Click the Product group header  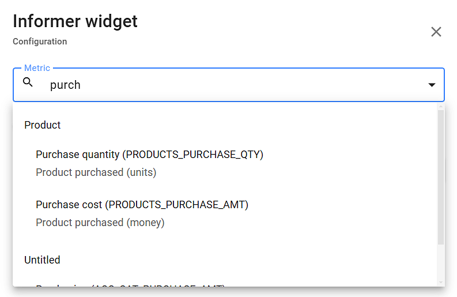[43, 125]
